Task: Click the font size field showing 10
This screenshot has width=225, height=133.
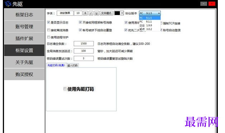Action: (78, 13)
